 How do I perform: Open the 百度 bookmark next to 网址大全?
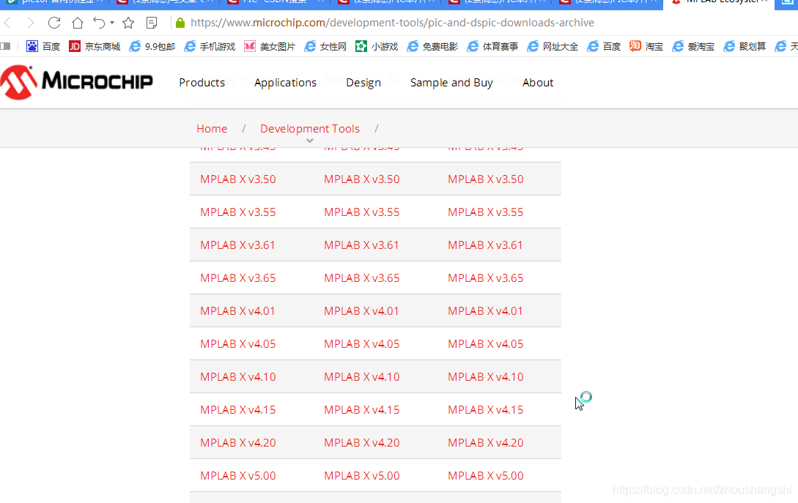coord(604,46)
